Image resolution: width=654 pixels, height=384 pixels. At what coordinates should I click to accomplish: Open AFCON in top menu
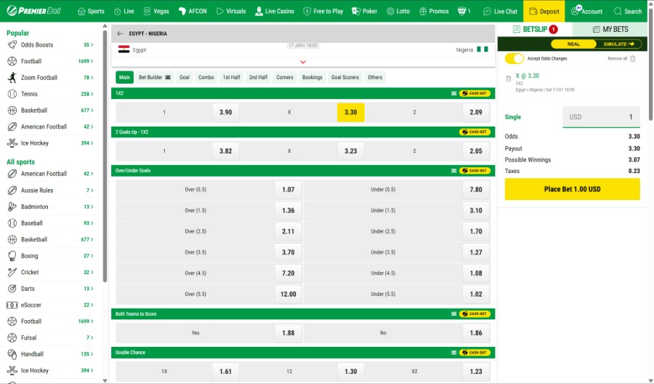tap(193, 11)
